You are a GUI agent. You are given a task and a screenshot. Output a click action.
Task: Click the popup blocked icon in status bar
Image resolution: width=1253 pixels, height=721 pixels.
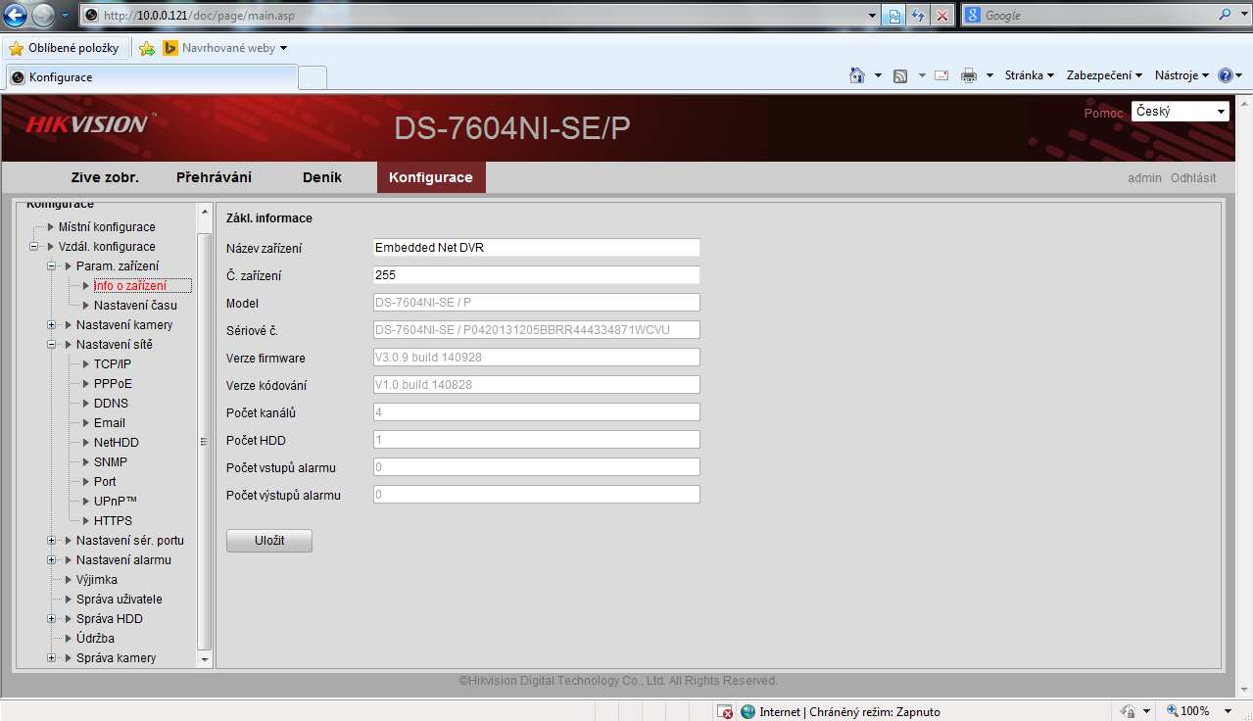(725, 712)
